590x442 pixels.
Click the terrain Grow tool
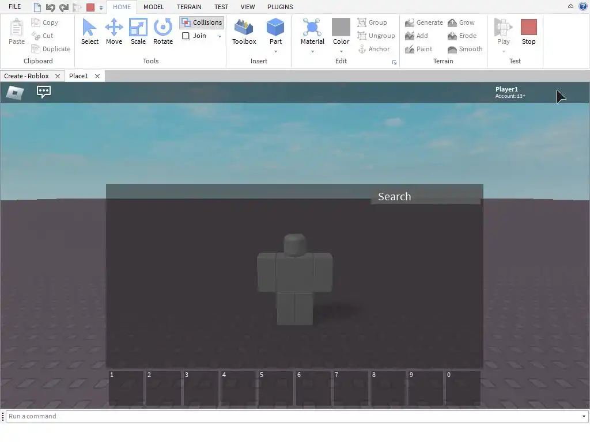pos(452,22)
